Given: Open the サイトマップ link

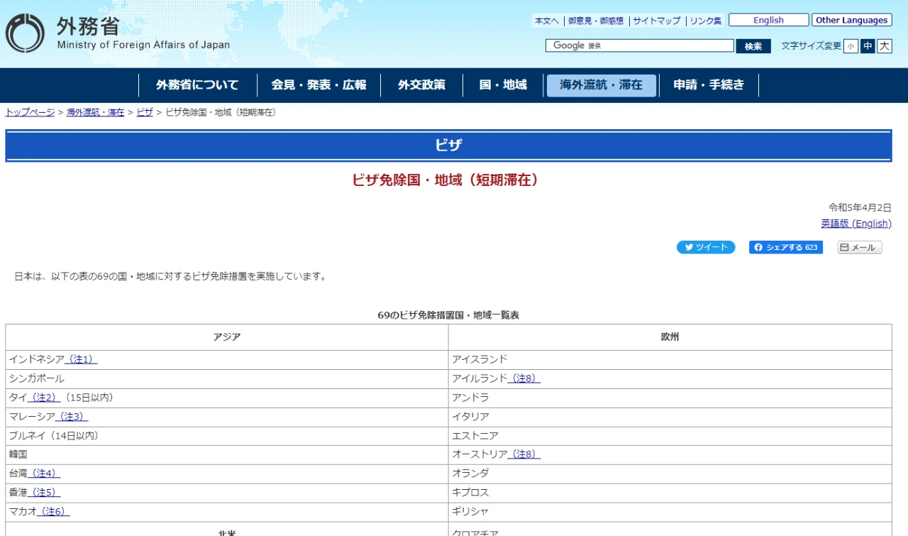Looking at the screenshot, I should coord(658,20).
